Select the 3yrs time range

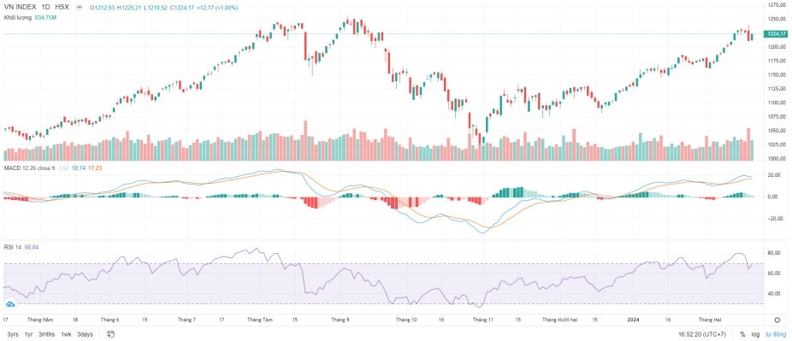13,334
